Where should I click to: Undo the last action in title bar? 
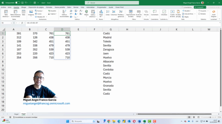click(26, 3)
